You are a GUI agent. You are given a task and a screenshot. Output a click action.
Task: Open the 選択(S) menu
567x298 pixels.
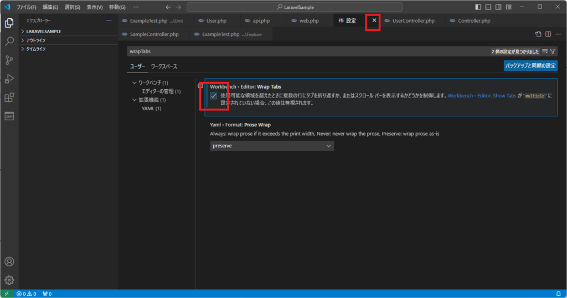pyautogui.click(x=73, y=7)
